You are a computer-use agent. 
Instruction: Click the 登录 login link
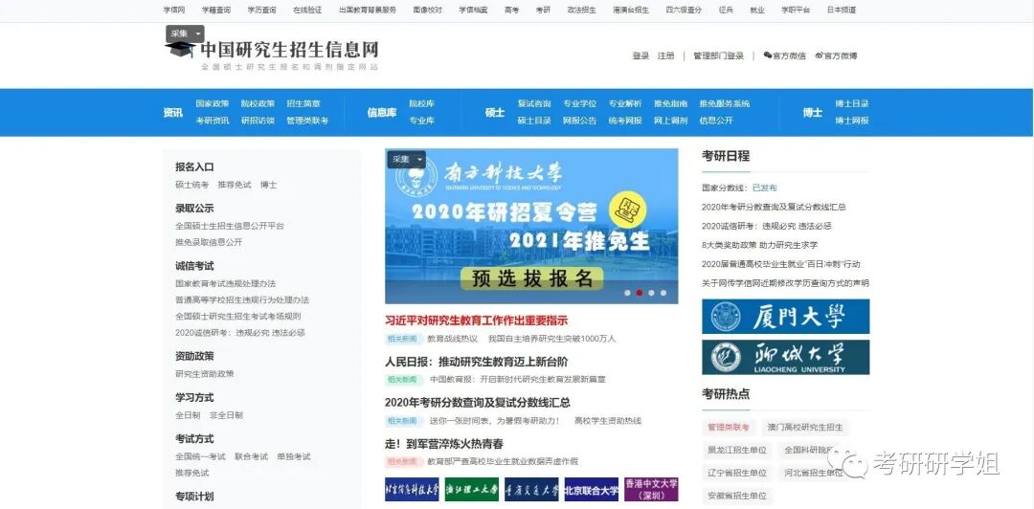[641, 56]
